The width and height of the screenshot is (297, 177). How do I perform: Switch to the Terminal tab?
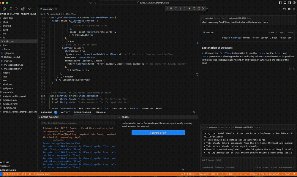click(x=101, y=112)
